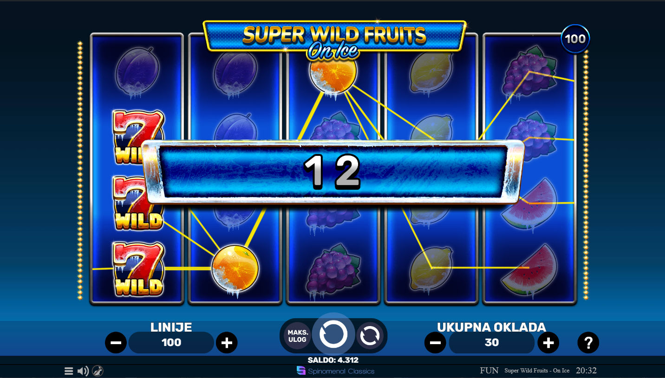Mute the game sound speaker icon

(83, 371)
